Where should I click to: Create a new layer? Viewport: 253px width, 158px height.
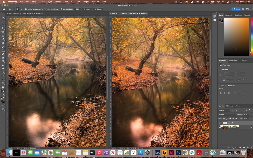248,147
